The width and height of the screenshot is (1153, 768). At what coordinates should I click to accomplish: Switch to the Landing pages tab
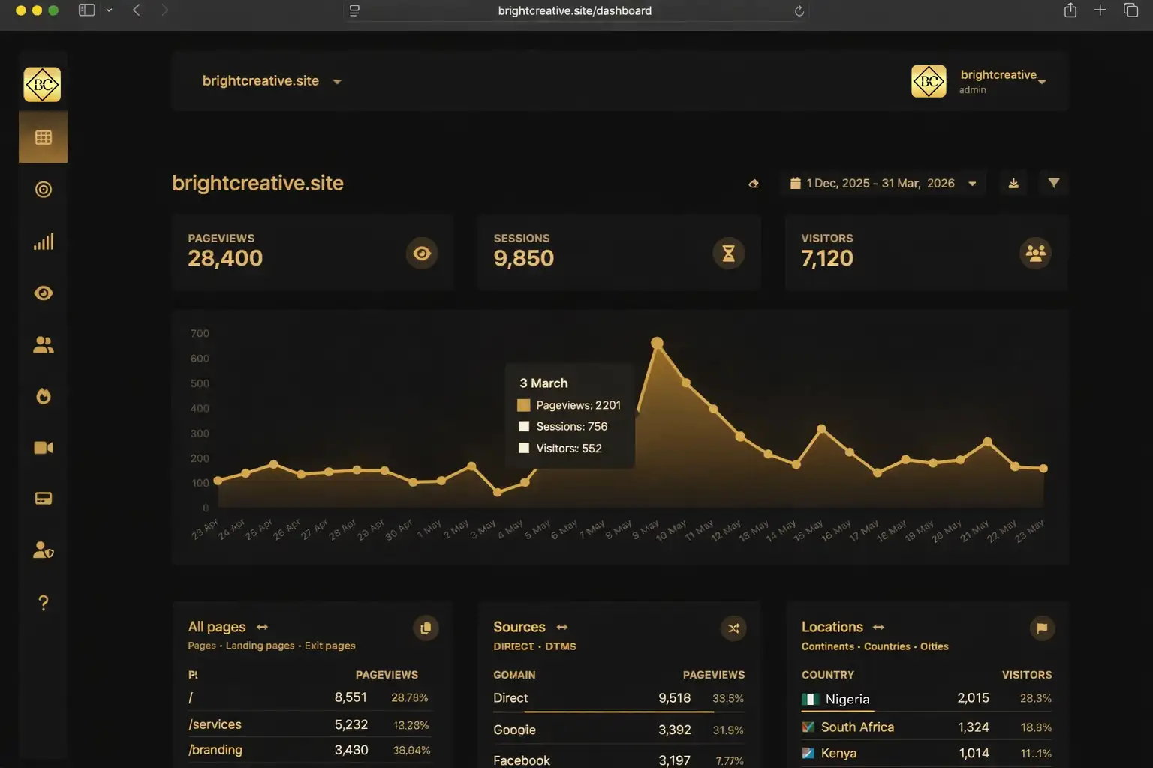(260, 646)
